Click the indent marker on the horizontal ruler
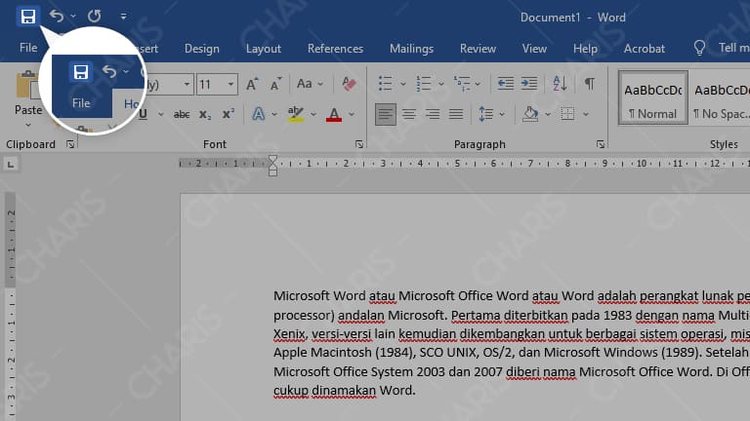This screenshot has width=750, height=421. pos(272,165)
